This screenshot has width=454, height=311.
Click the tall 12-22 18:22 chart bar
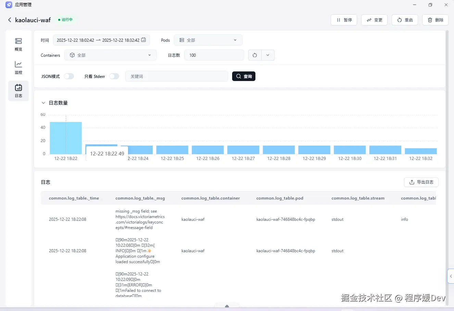click(x=66, y=138)
